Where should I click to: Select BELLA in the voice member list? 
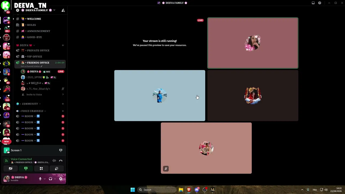[x=43, y=83]
